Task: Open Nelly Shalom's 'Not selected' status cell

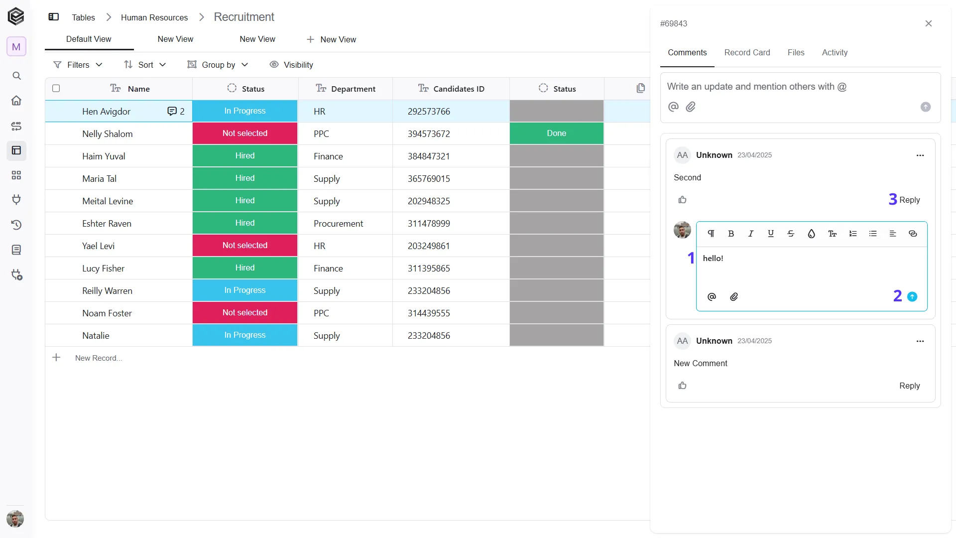Action: coord(245,134)
